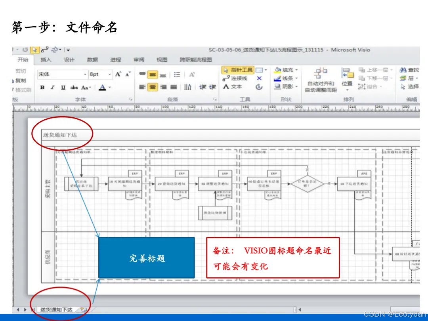The height and width of the screenshot is (321, 428).
Task: Switch to the 视图 (View) tab
Action: (162, 60)
